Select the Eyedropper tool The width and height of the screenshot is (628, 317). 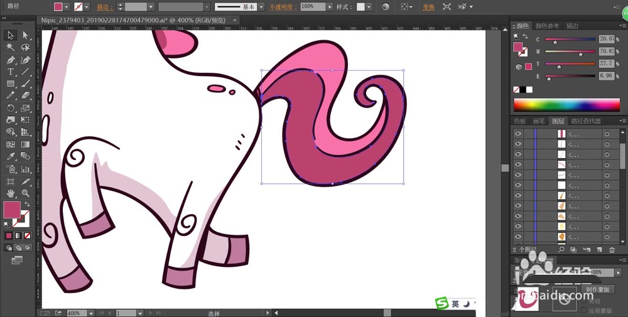click(x=11, y=156)
